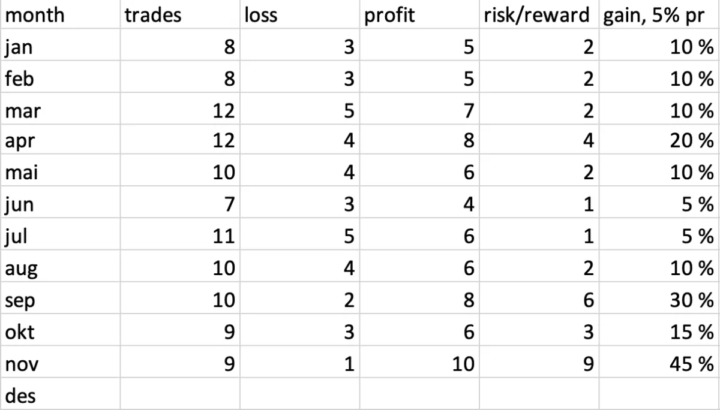Select the 'gain, 5% pr' header cell
This screenshot has height=410, width=720.
click(659, 14)
